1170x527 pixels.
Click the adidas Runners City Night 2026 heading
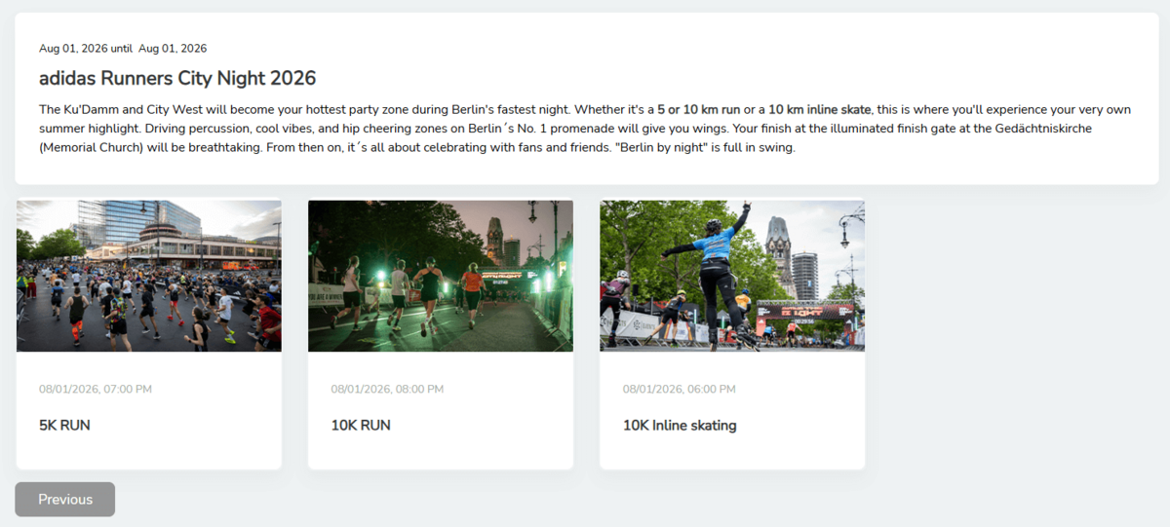tap(177, 78)
